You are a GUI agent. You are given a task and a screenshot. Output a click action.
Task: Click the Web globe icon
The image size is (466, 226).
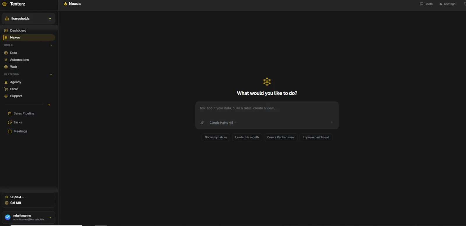pyautogui.click(x=6, y=67)
